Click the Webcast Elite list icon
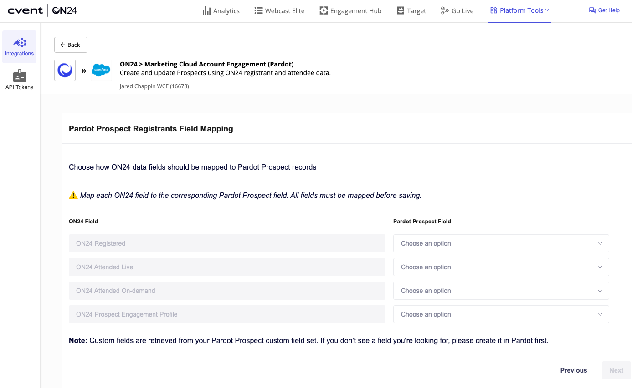The height and width of the screenshot is (388, 632). [258, 10]
